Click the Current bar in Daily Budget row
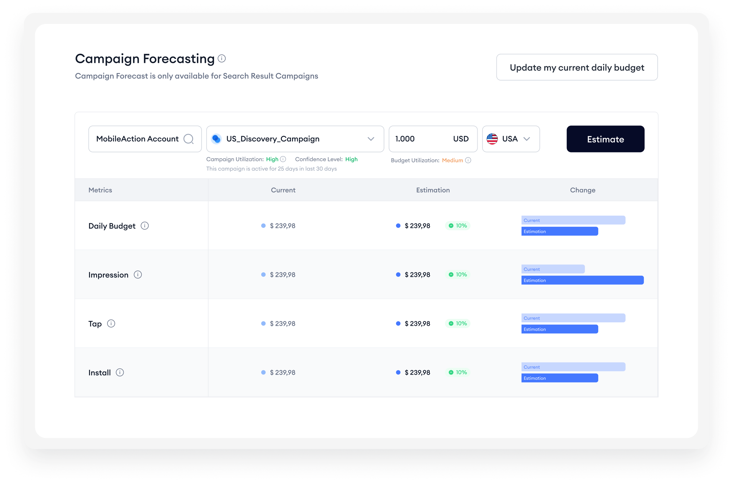The image size is (733, 484). (x=573, y=220)
